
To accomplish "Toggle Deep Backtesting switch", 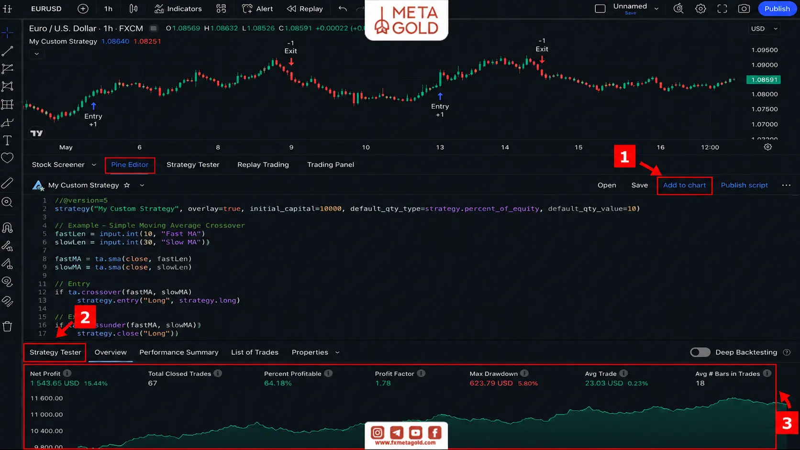I will tap(700, 352).
